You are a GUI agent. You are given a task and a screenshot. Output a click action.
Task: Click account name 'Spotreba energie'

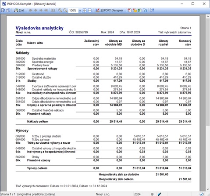(x=43, y=62)
